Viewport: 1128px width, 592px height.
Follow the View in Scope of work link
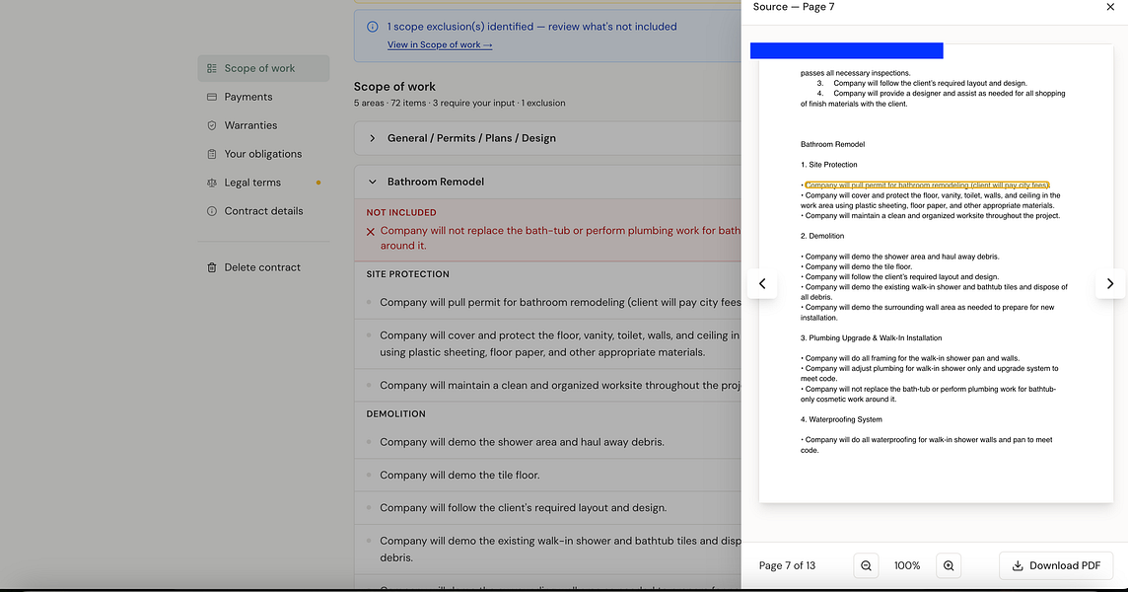pyautogui.click(x=440, y=44)
